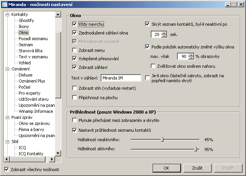Open Stavová lišta settings

coord(30,51)
